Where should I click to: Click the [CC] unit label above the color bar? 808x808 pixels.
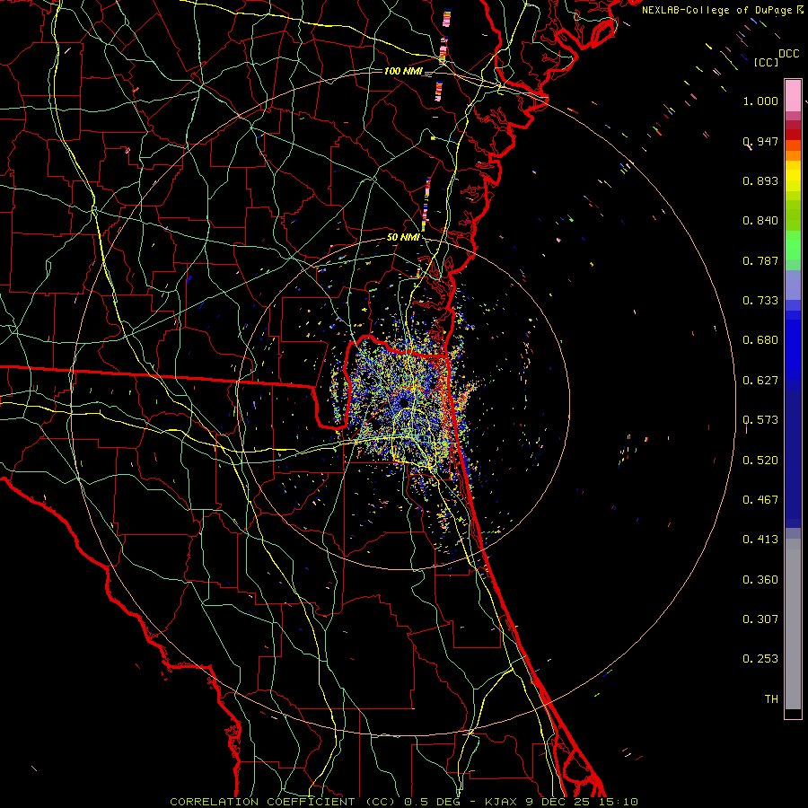click(766, 62)
